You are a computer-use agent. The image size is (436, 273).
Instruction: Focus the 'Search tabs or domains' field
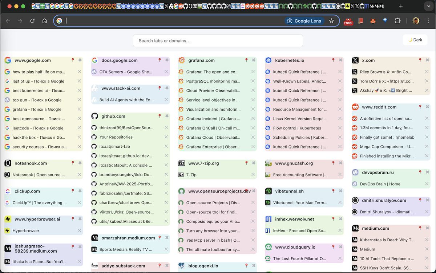point(218,41)
